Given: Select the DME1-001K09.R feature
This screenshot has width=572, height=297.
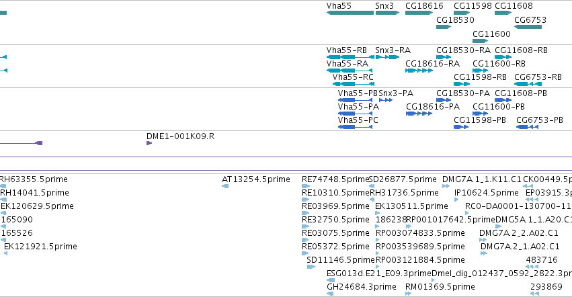Looking at the screenshot, I should (x=149, y=143).
